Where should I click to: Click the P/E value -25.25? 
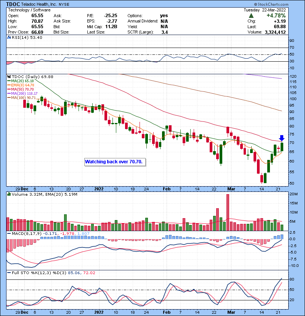[111, 16]
